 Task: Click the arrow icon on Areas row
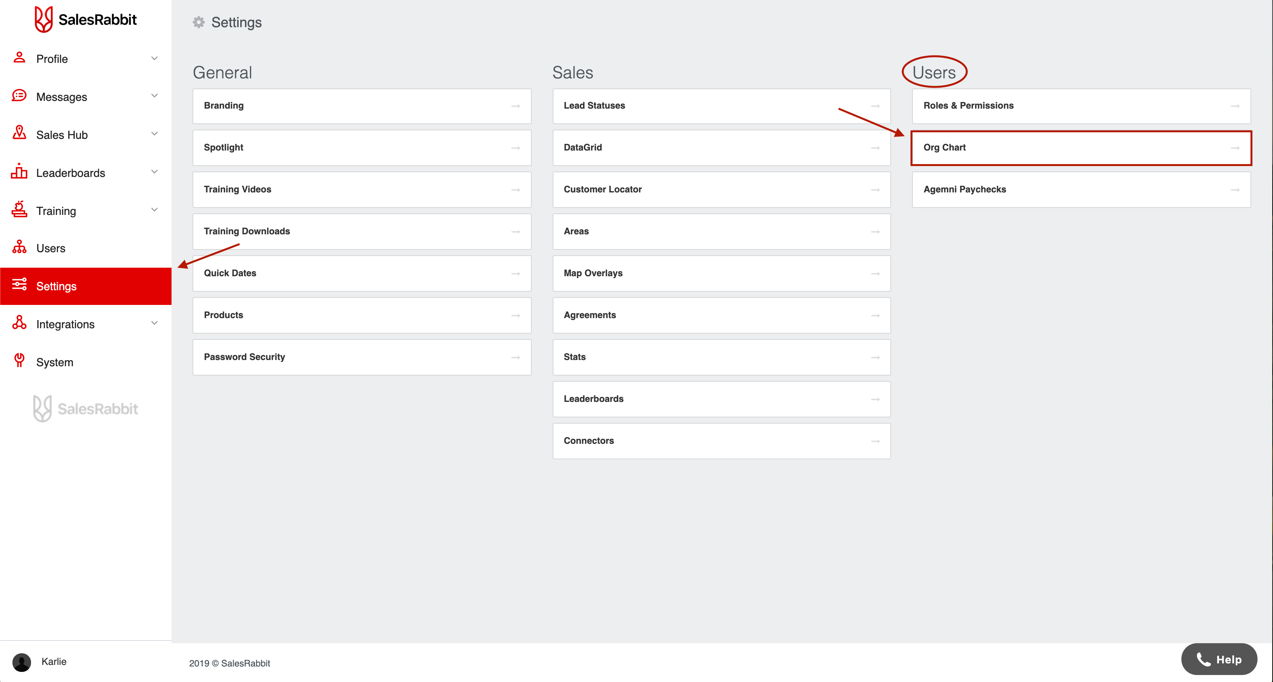[x=876, y=232]
